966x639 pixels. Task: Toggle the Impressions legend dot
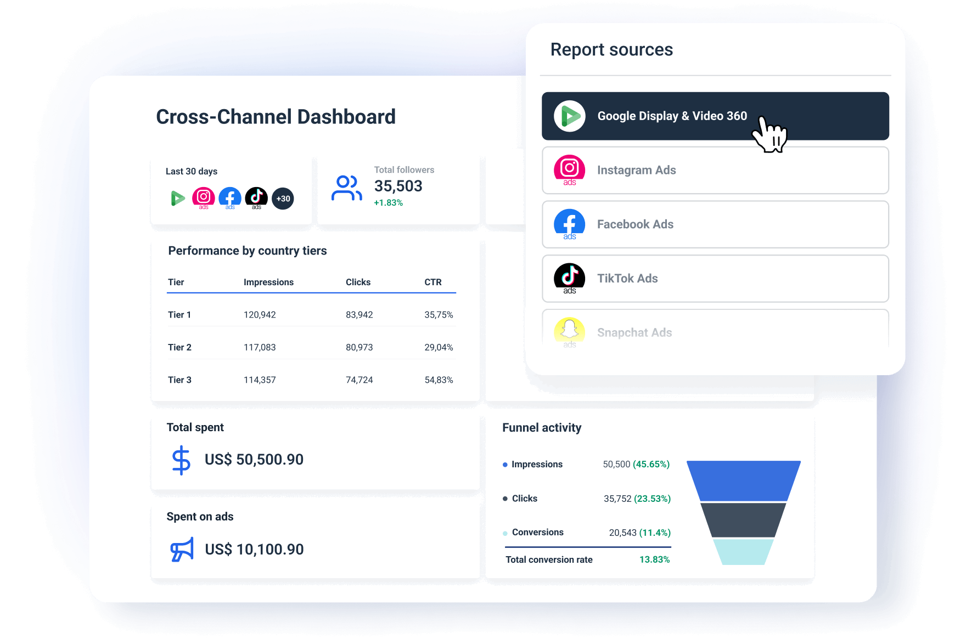click(x=504, y=465)
